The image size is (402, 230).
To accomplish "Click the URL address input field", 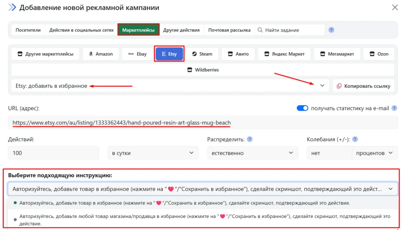I will coord(203,123).
